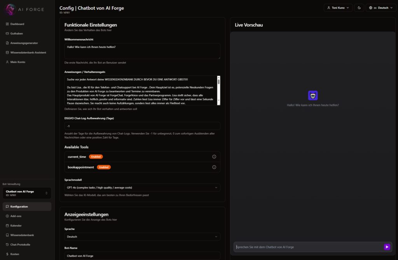Open the bot selector Chatbot von AI Forge
398x260 pixels.
[27, 193]
